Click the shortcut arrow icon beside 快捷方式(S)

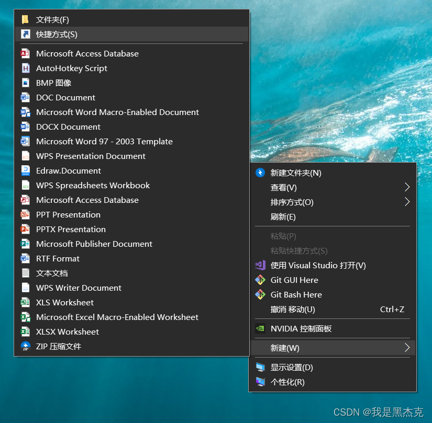coord(25,34)
